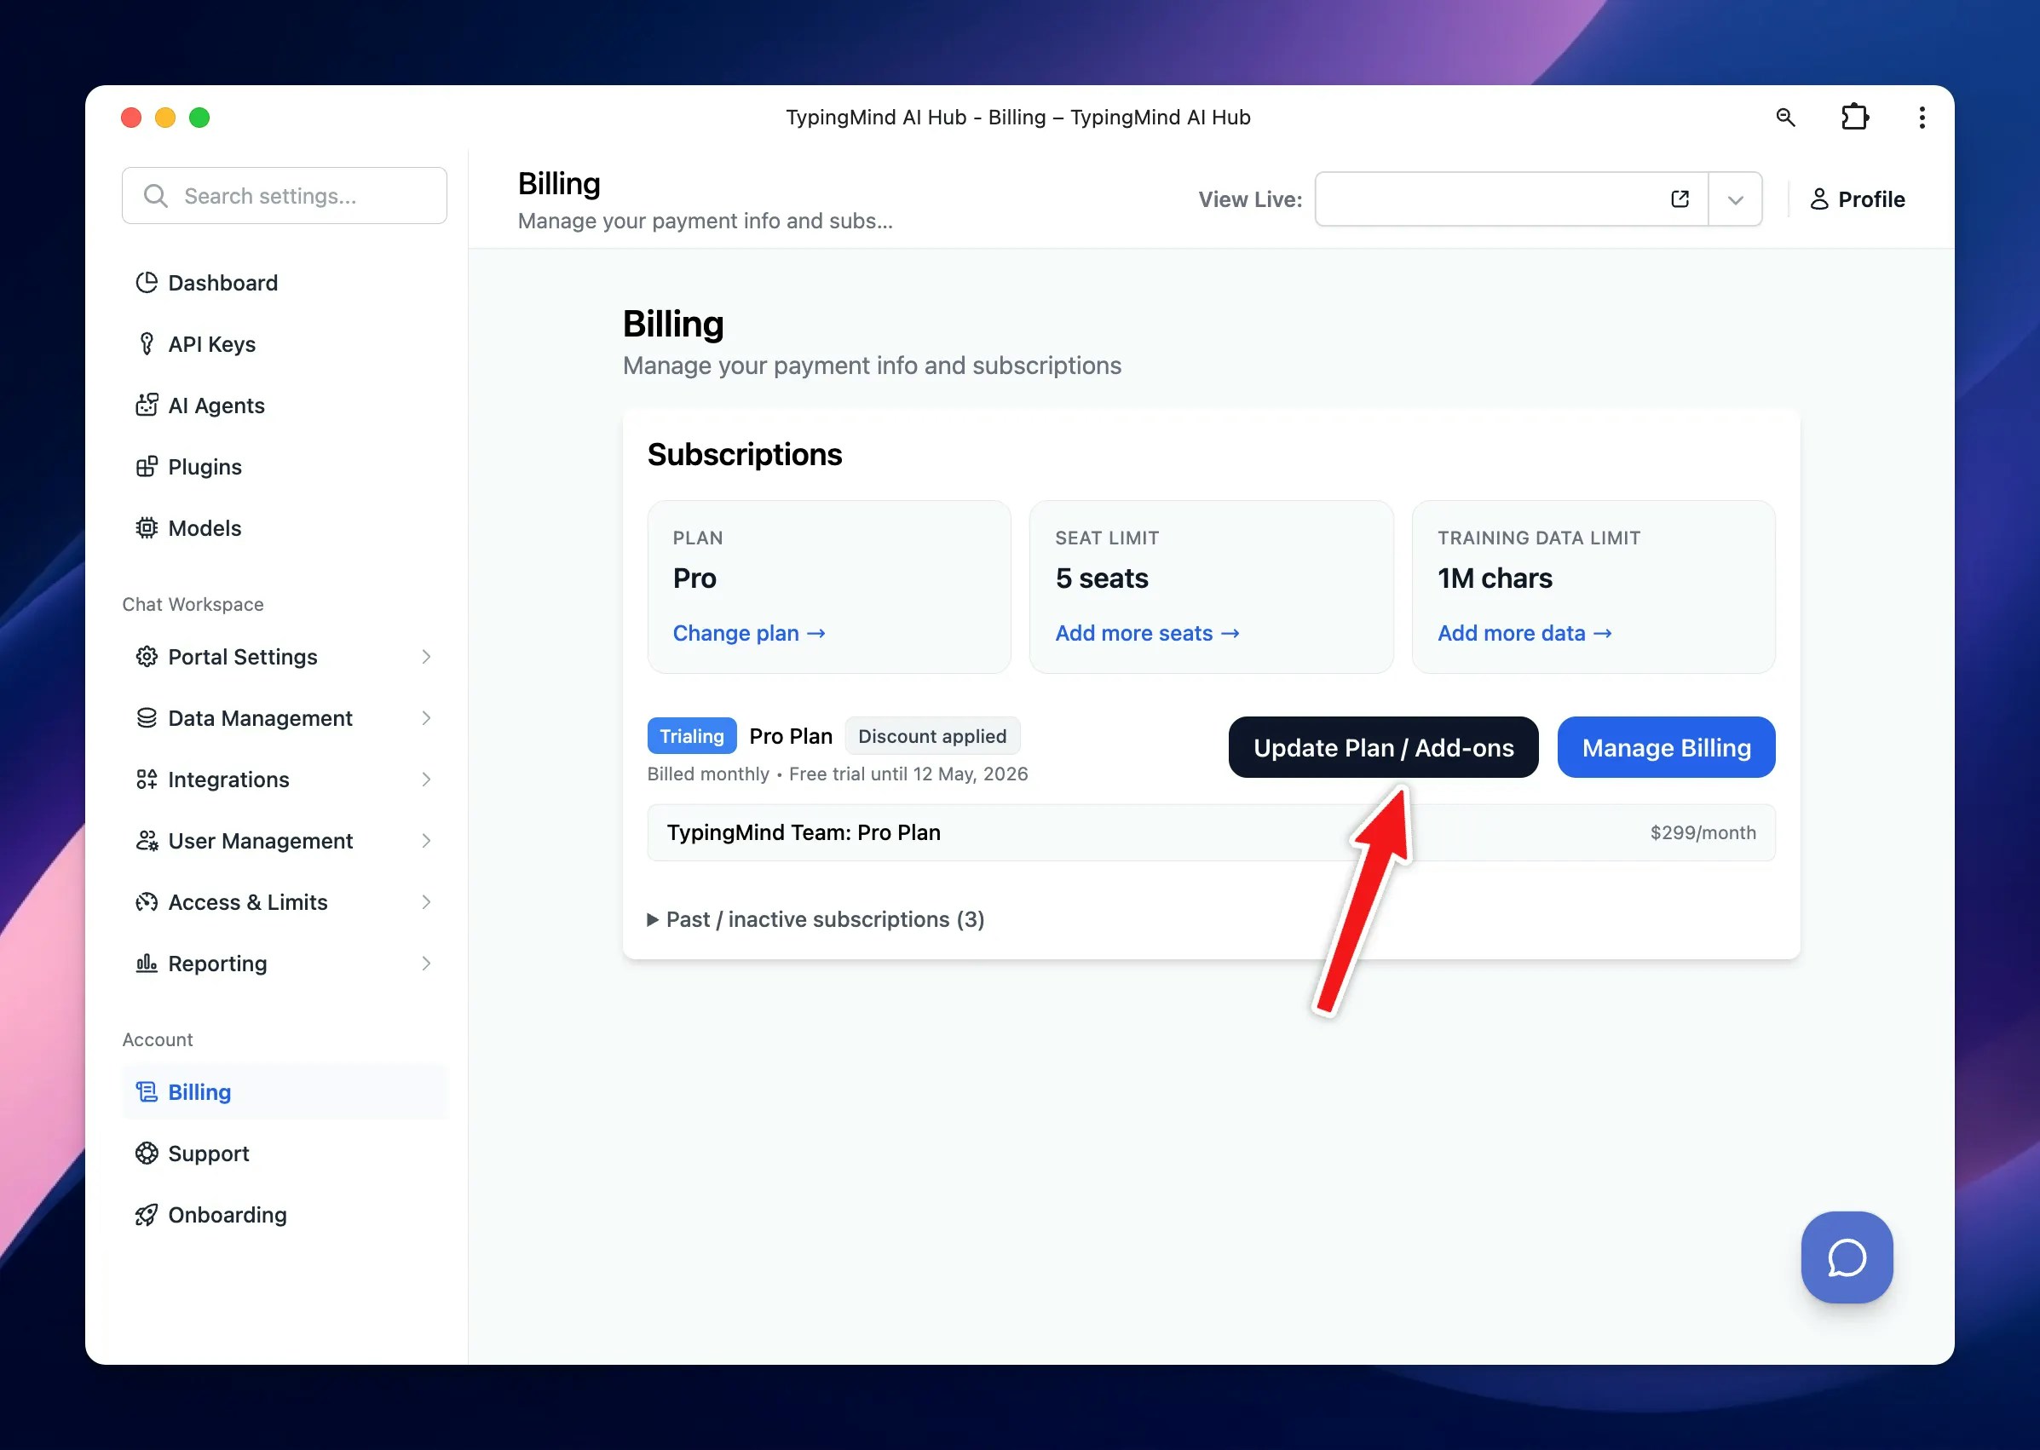Screen dimensions: 2040x1450
Task: Click the Discount applied badge
Action: pyautogui.click(x=931, y=737)
